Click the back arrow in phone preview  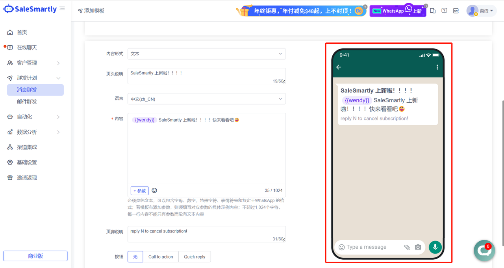click(339, 67)
